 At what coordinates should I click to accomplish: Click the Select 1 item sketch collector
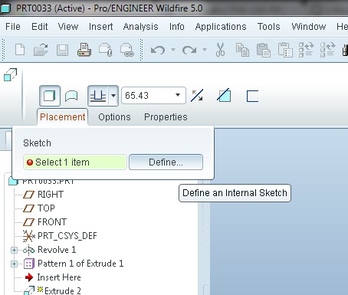(75, 162)
